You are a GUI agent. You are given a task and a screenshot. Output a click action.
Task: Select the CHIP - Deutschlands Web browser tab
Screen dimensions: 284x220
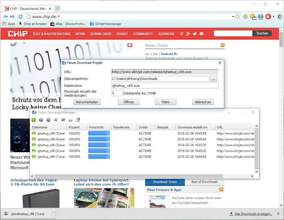(x=28, y=8)
